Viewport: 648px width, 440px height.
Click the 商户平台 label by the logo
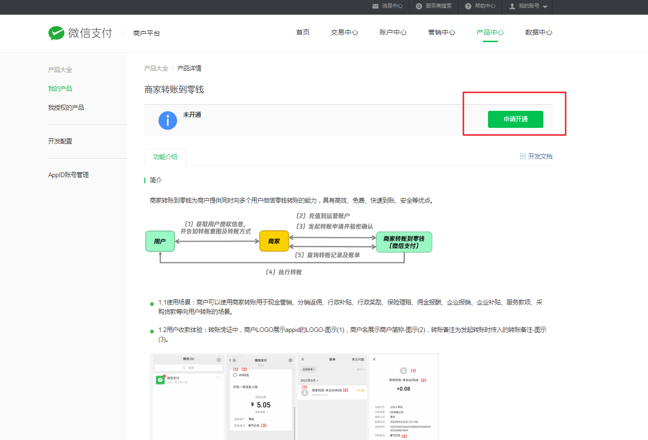(x=147, y=33)
